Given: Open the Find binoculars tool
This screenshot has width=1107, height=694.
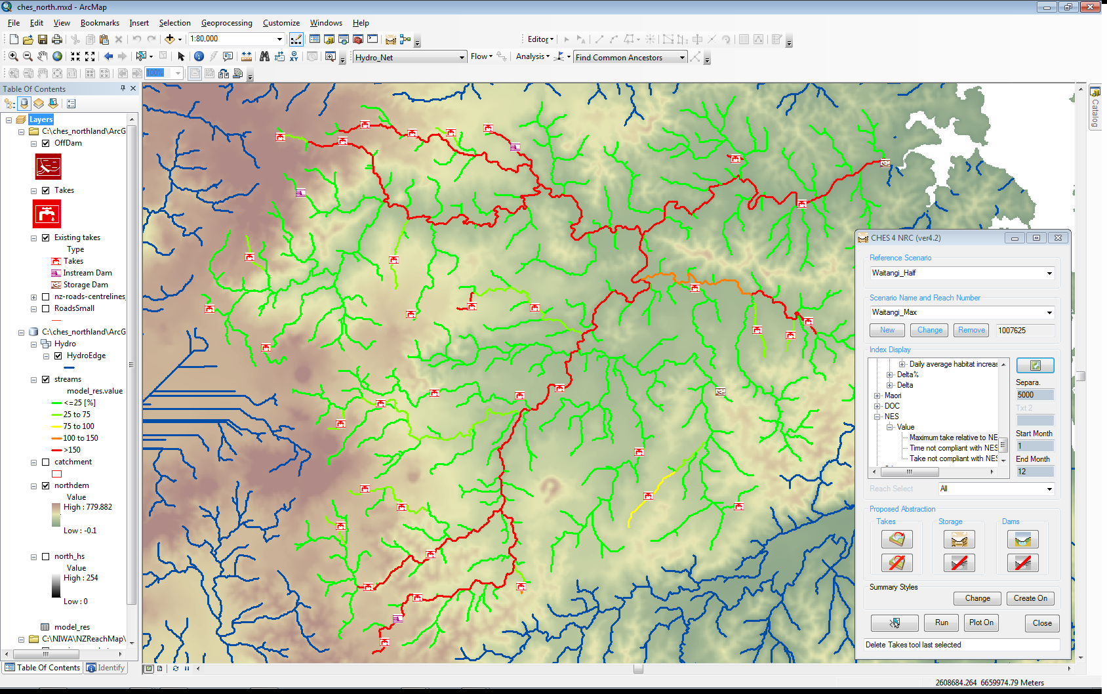Looking at the screenshot, I should click(x=264, y=57).
